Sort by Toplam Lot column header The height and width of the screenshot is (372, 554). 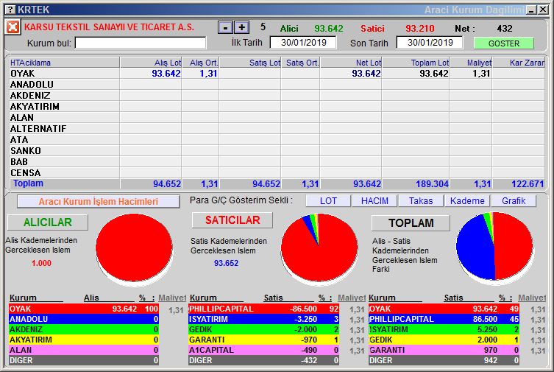[416, 63]
